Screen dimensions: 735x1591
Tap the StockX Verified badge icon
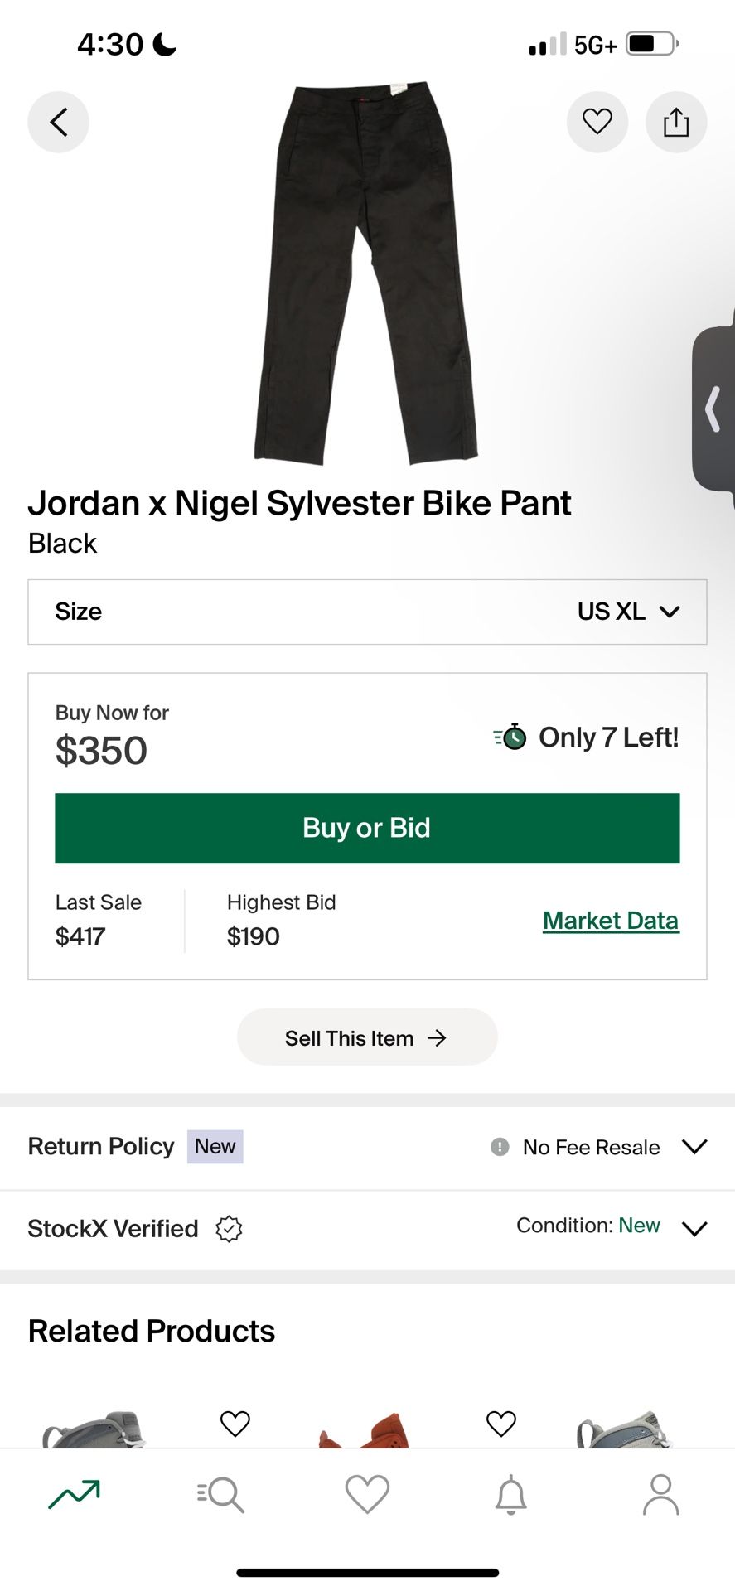229,1228
